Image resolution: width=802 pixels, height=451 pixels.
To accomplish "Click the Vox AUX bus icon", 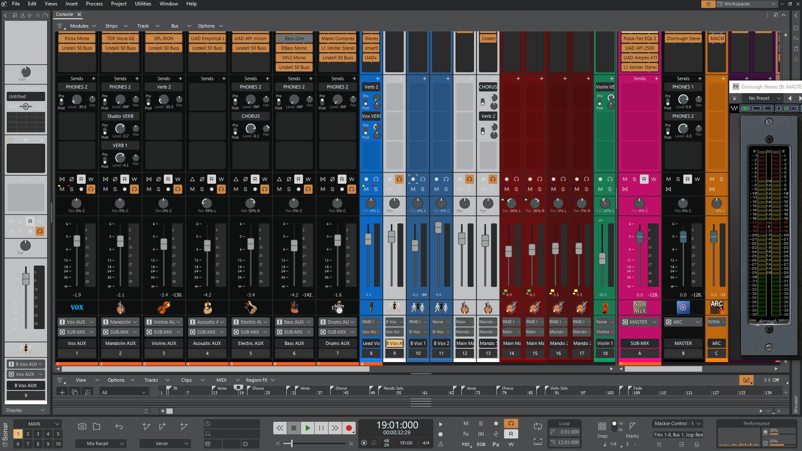I will (77, 308).
